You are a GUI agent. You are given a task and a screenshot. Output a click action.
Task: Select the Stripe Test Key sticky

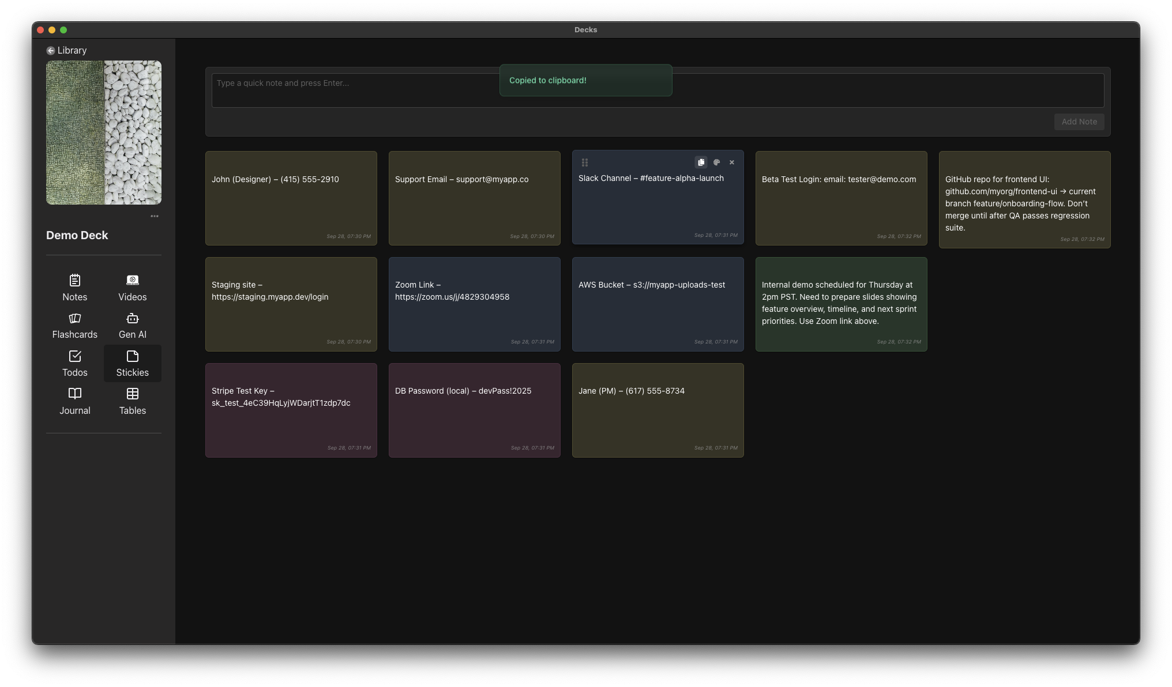tap(291, 410)
